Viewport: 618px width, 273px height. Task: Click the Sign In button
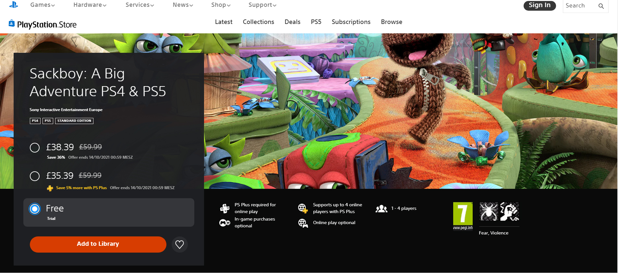[x=539, y=6]
